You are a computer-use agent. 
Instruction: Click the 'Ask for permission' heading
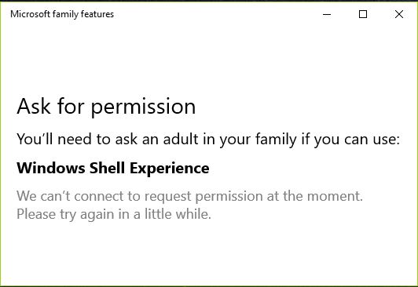(x=106, y=107)
